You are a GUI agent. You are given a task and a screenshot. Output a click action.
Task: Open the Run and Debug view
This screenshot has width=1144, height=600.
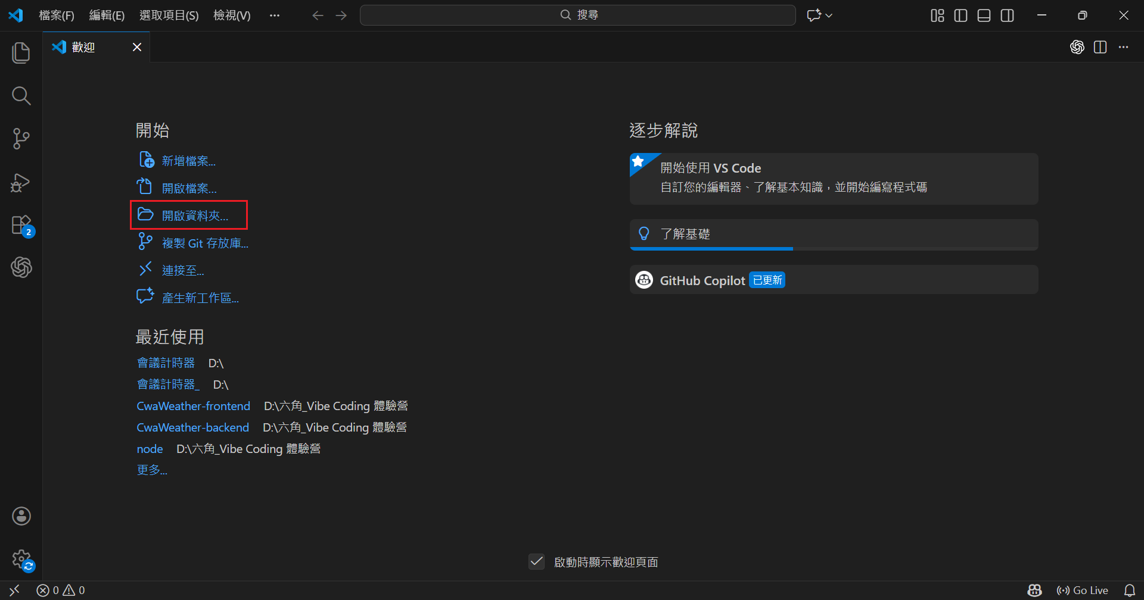21,182
